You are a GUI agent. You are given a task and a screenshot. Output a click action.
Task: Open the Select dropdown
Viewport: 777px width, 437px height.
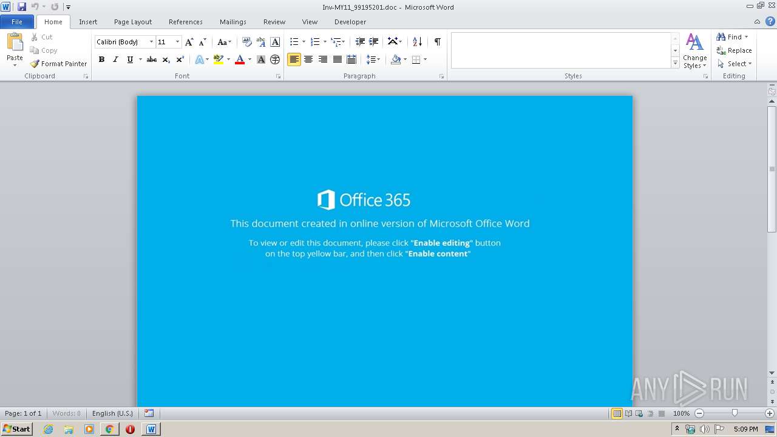click(735, 64)
